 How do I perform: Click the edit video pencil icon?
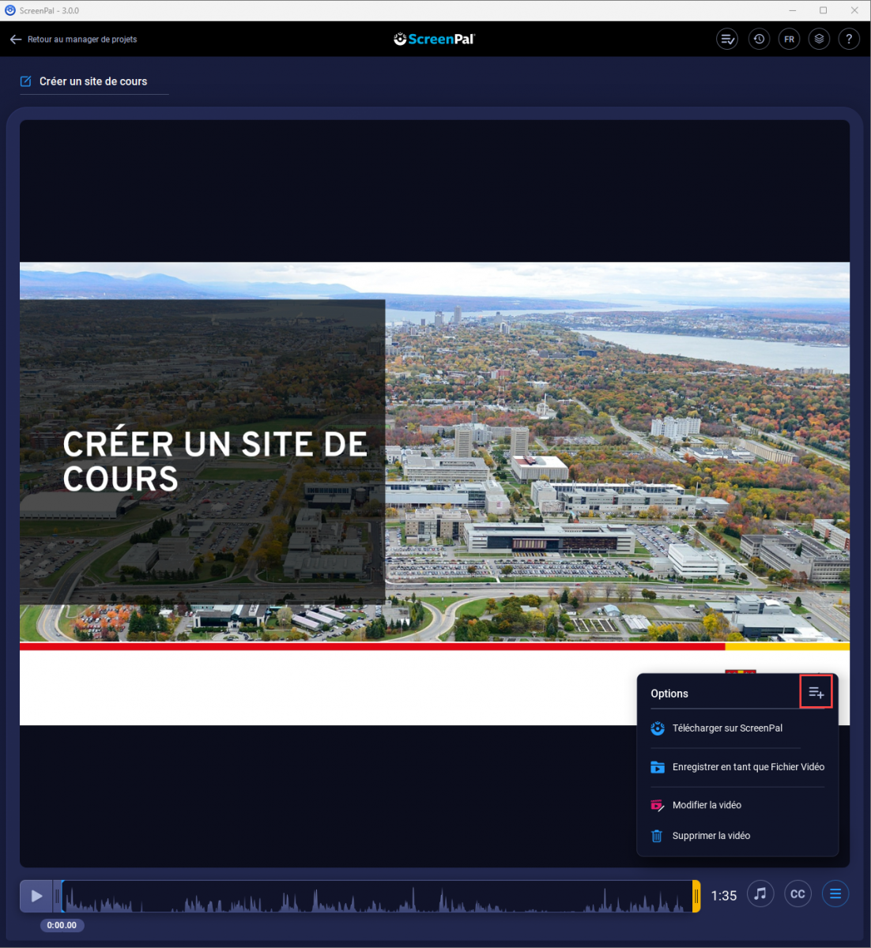point(658,805)
